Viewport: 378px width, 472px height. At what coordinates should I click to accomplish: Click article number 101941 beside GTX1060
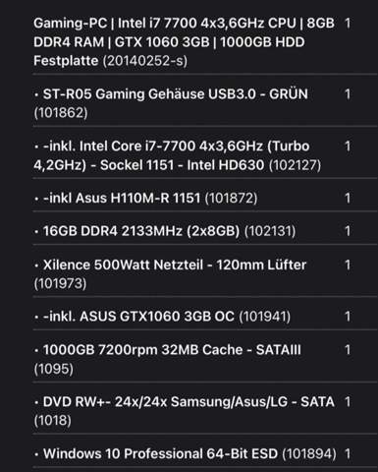coord(265,317)
